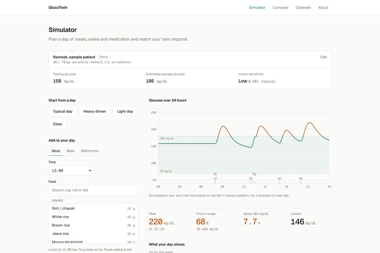
Task: Click the metformin pill icon on chart
Action: [x=215, y=179]
